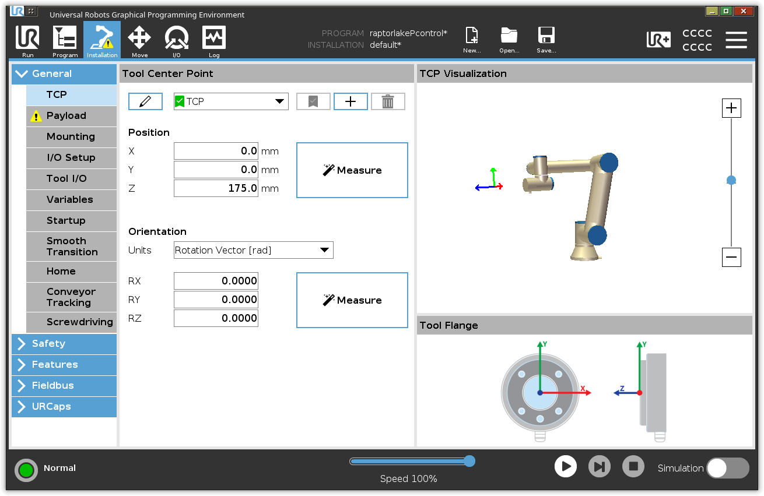Toggle the Simulation switch

[727, 468]
